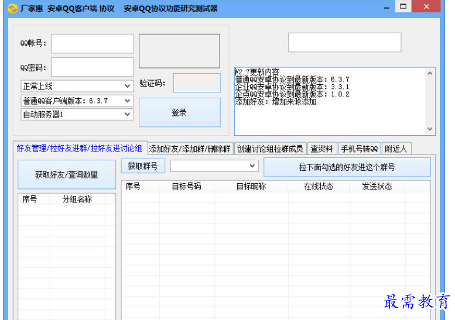This screenshot has height=320, width=455.
Task: Switch to the 手机号转QQ tab
Action: pos(360,149)
